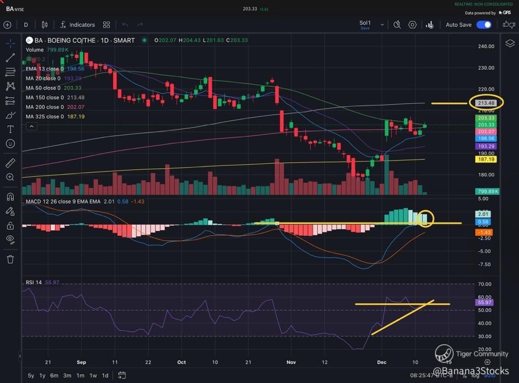Screen dimensions: 519x383
Task: Click the BA · BOEING CO/THE symbol title
Action: (x=85, y=40)
